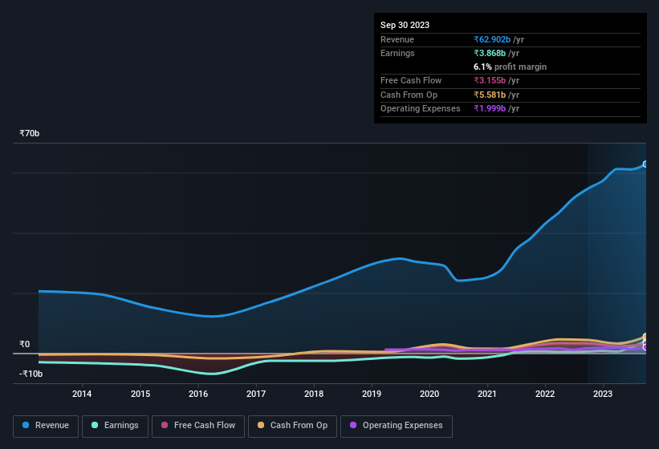
Task: Click the ₹70b y-axis label
Action: click(x=30, y=133)
